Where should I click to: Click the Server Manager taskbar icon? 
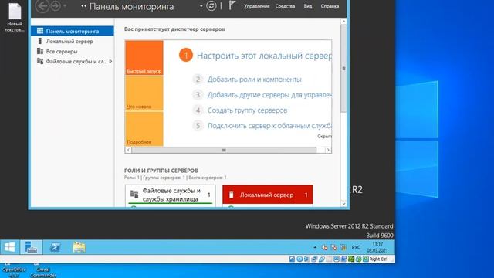[31, 247]
